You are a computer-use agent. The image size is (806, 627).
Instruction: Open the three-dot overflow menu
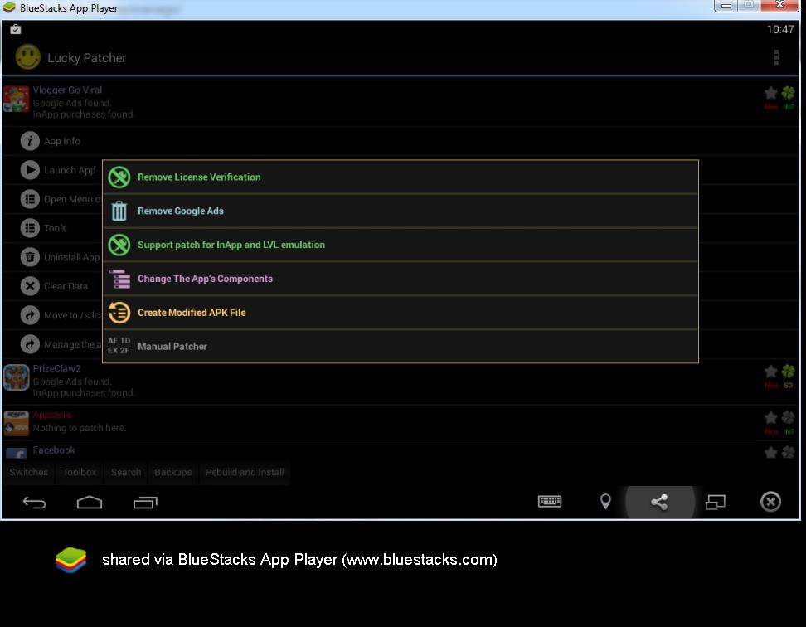[776, 57]
